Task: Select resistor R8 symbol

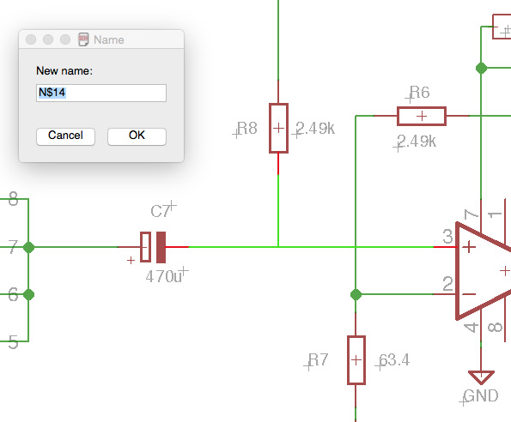Action: (278, 128)
